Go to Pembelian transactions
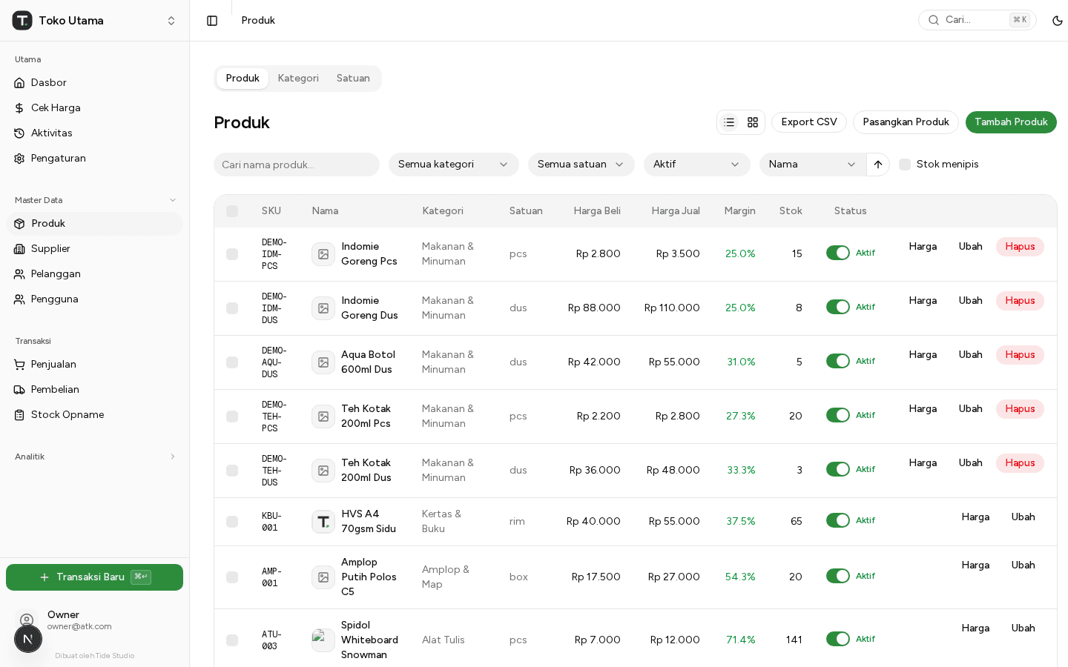Screen dimensions: 1068x667 point(94,390)
